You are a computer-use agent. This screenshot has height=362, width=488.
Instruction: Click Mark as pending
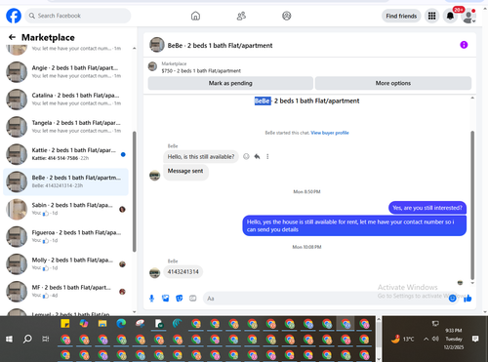tap(230, 83)
